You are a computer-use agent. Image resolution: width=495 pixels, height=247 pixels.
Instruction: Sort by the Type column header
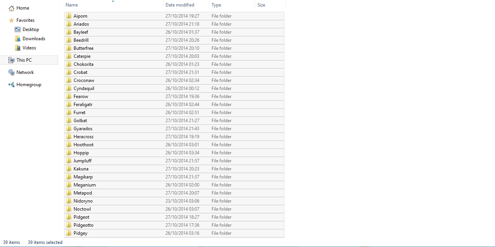(216, 5)
